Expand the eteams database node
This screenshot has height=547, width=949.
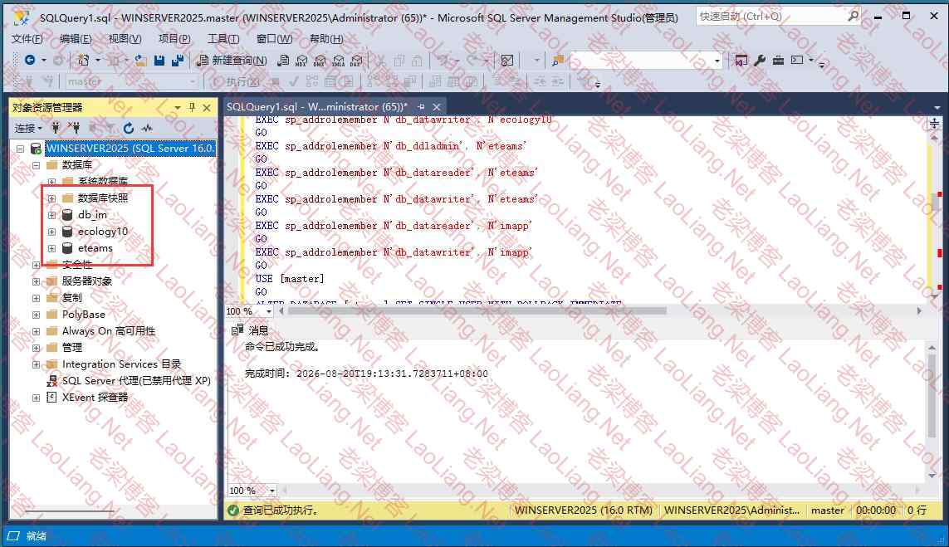click(51, 248)
